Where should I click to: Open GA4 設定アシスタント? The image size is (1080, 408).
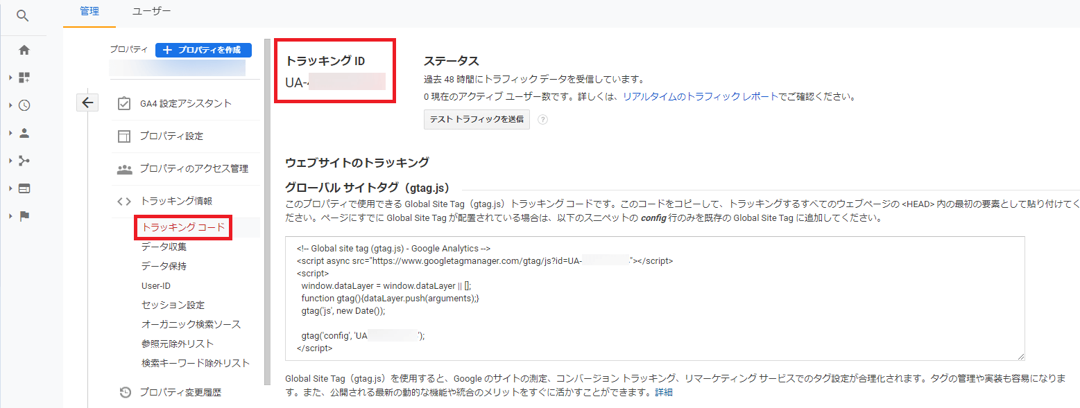pyautogui.click(x=185, y=103)
